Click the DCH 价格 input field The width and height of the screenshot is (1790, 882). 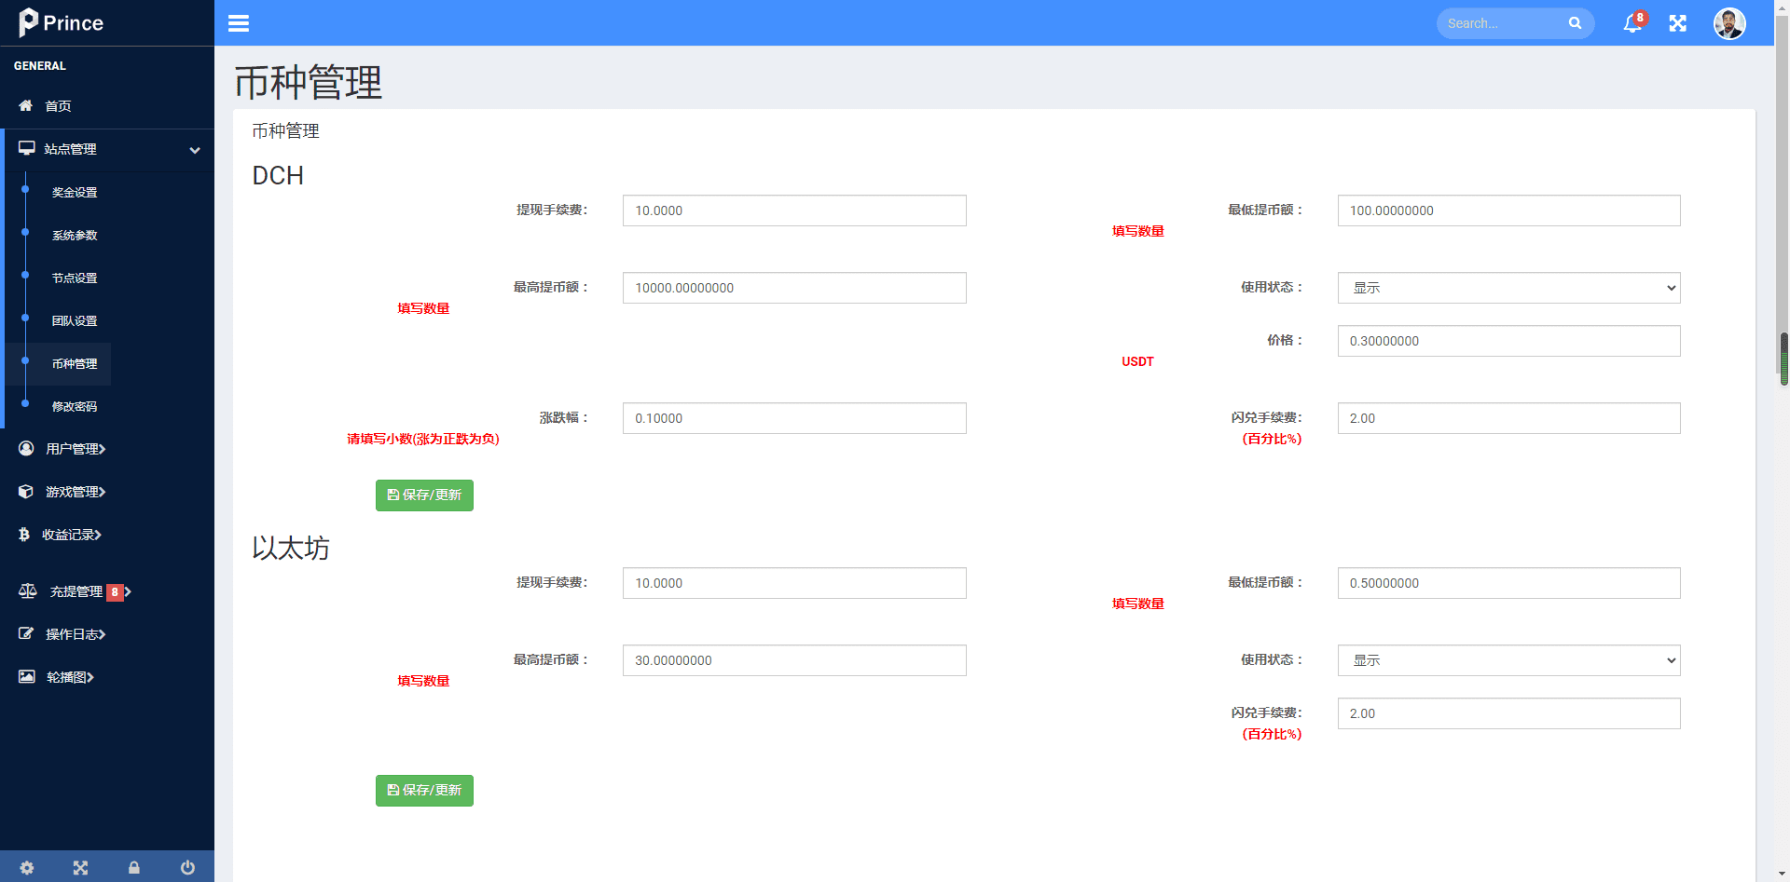[x=1508, y=341]
